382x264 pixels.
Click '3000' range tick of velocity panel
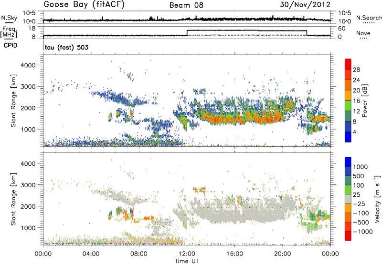click(28, 185)
